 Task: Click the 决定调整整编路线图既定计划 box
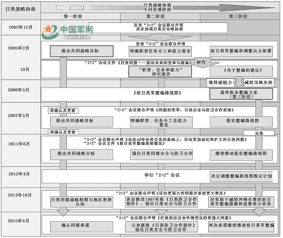click(x=241, y=177)
